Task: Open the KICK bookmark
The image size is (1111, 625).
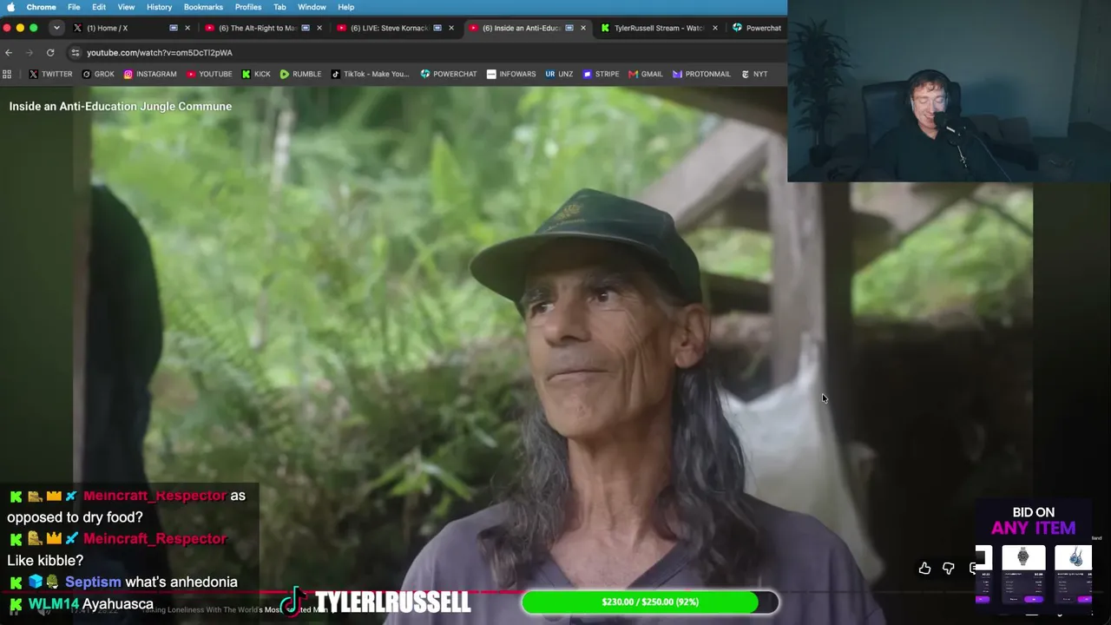Action: [256, 74]
